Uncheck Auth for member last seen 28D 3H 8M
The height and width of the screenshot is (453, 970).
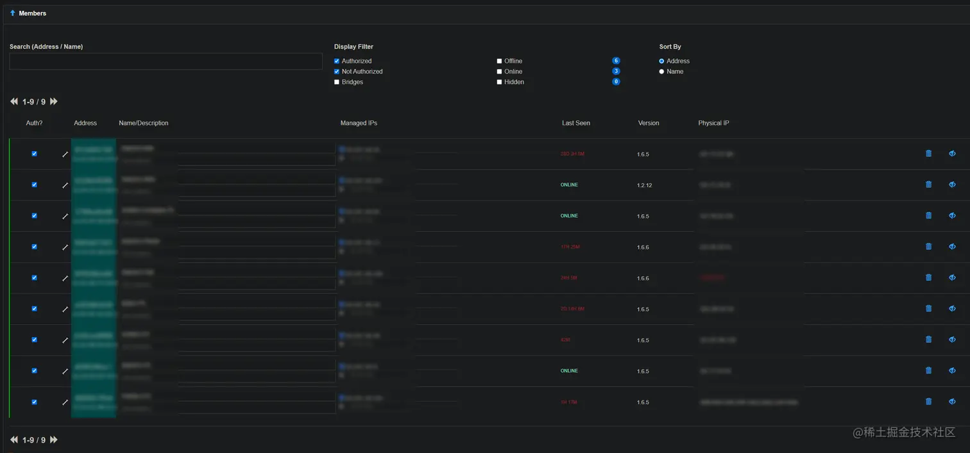click(34, 154)
